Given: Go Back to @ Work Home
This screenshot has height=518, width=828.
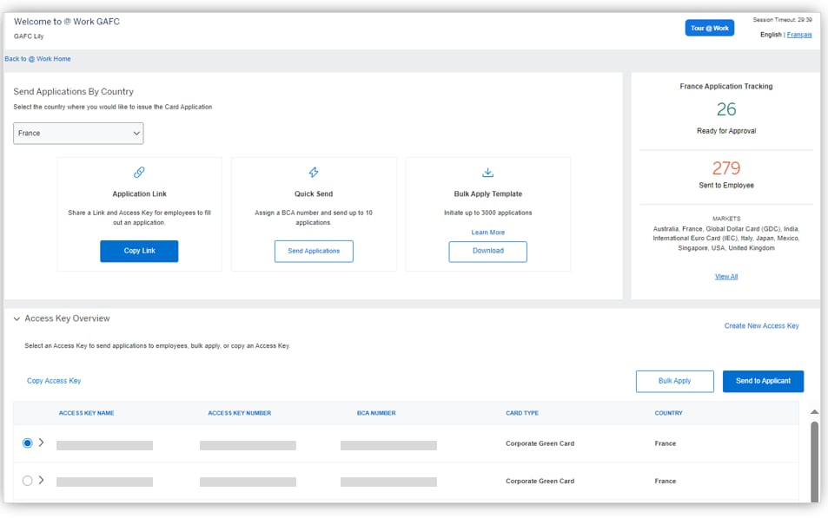Looking at the screenshot, I should pos(37,59).
